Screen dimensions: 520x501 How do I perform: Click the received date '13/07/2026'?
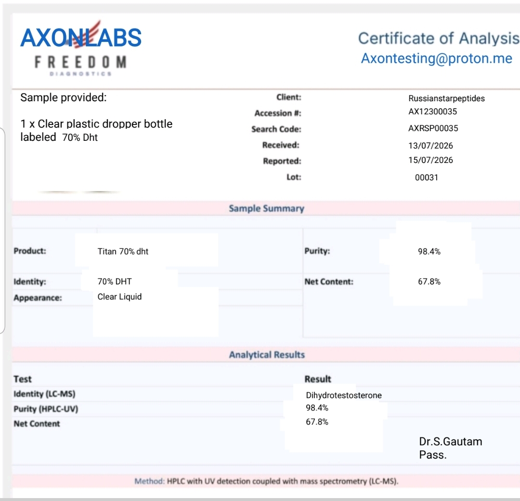pos(430,146)
